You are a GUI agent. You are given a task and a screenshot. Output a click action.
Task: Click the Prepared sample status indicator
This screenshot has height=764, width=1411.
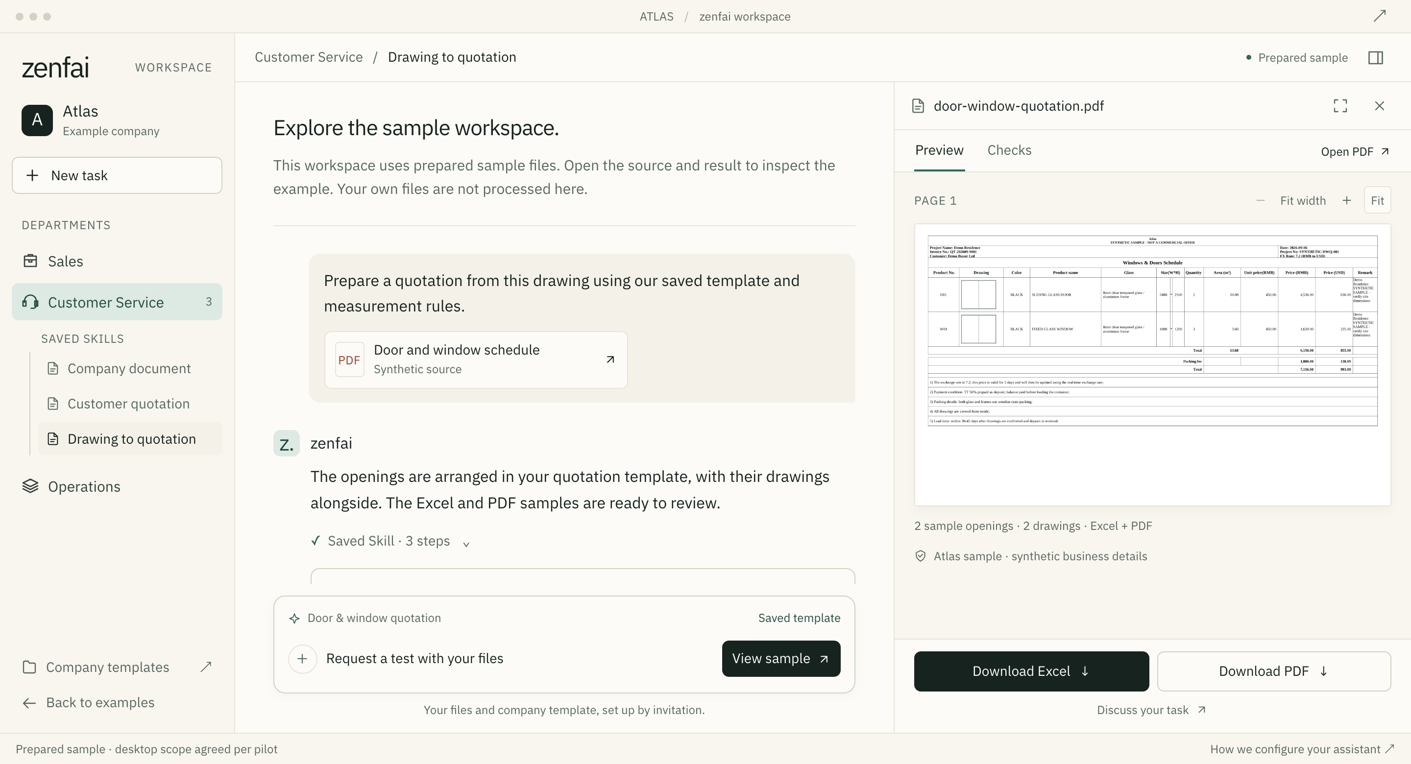coord(1296,57)
